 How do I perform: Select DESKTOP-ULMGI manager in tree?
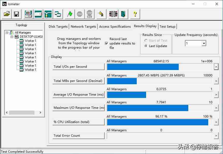31,37
